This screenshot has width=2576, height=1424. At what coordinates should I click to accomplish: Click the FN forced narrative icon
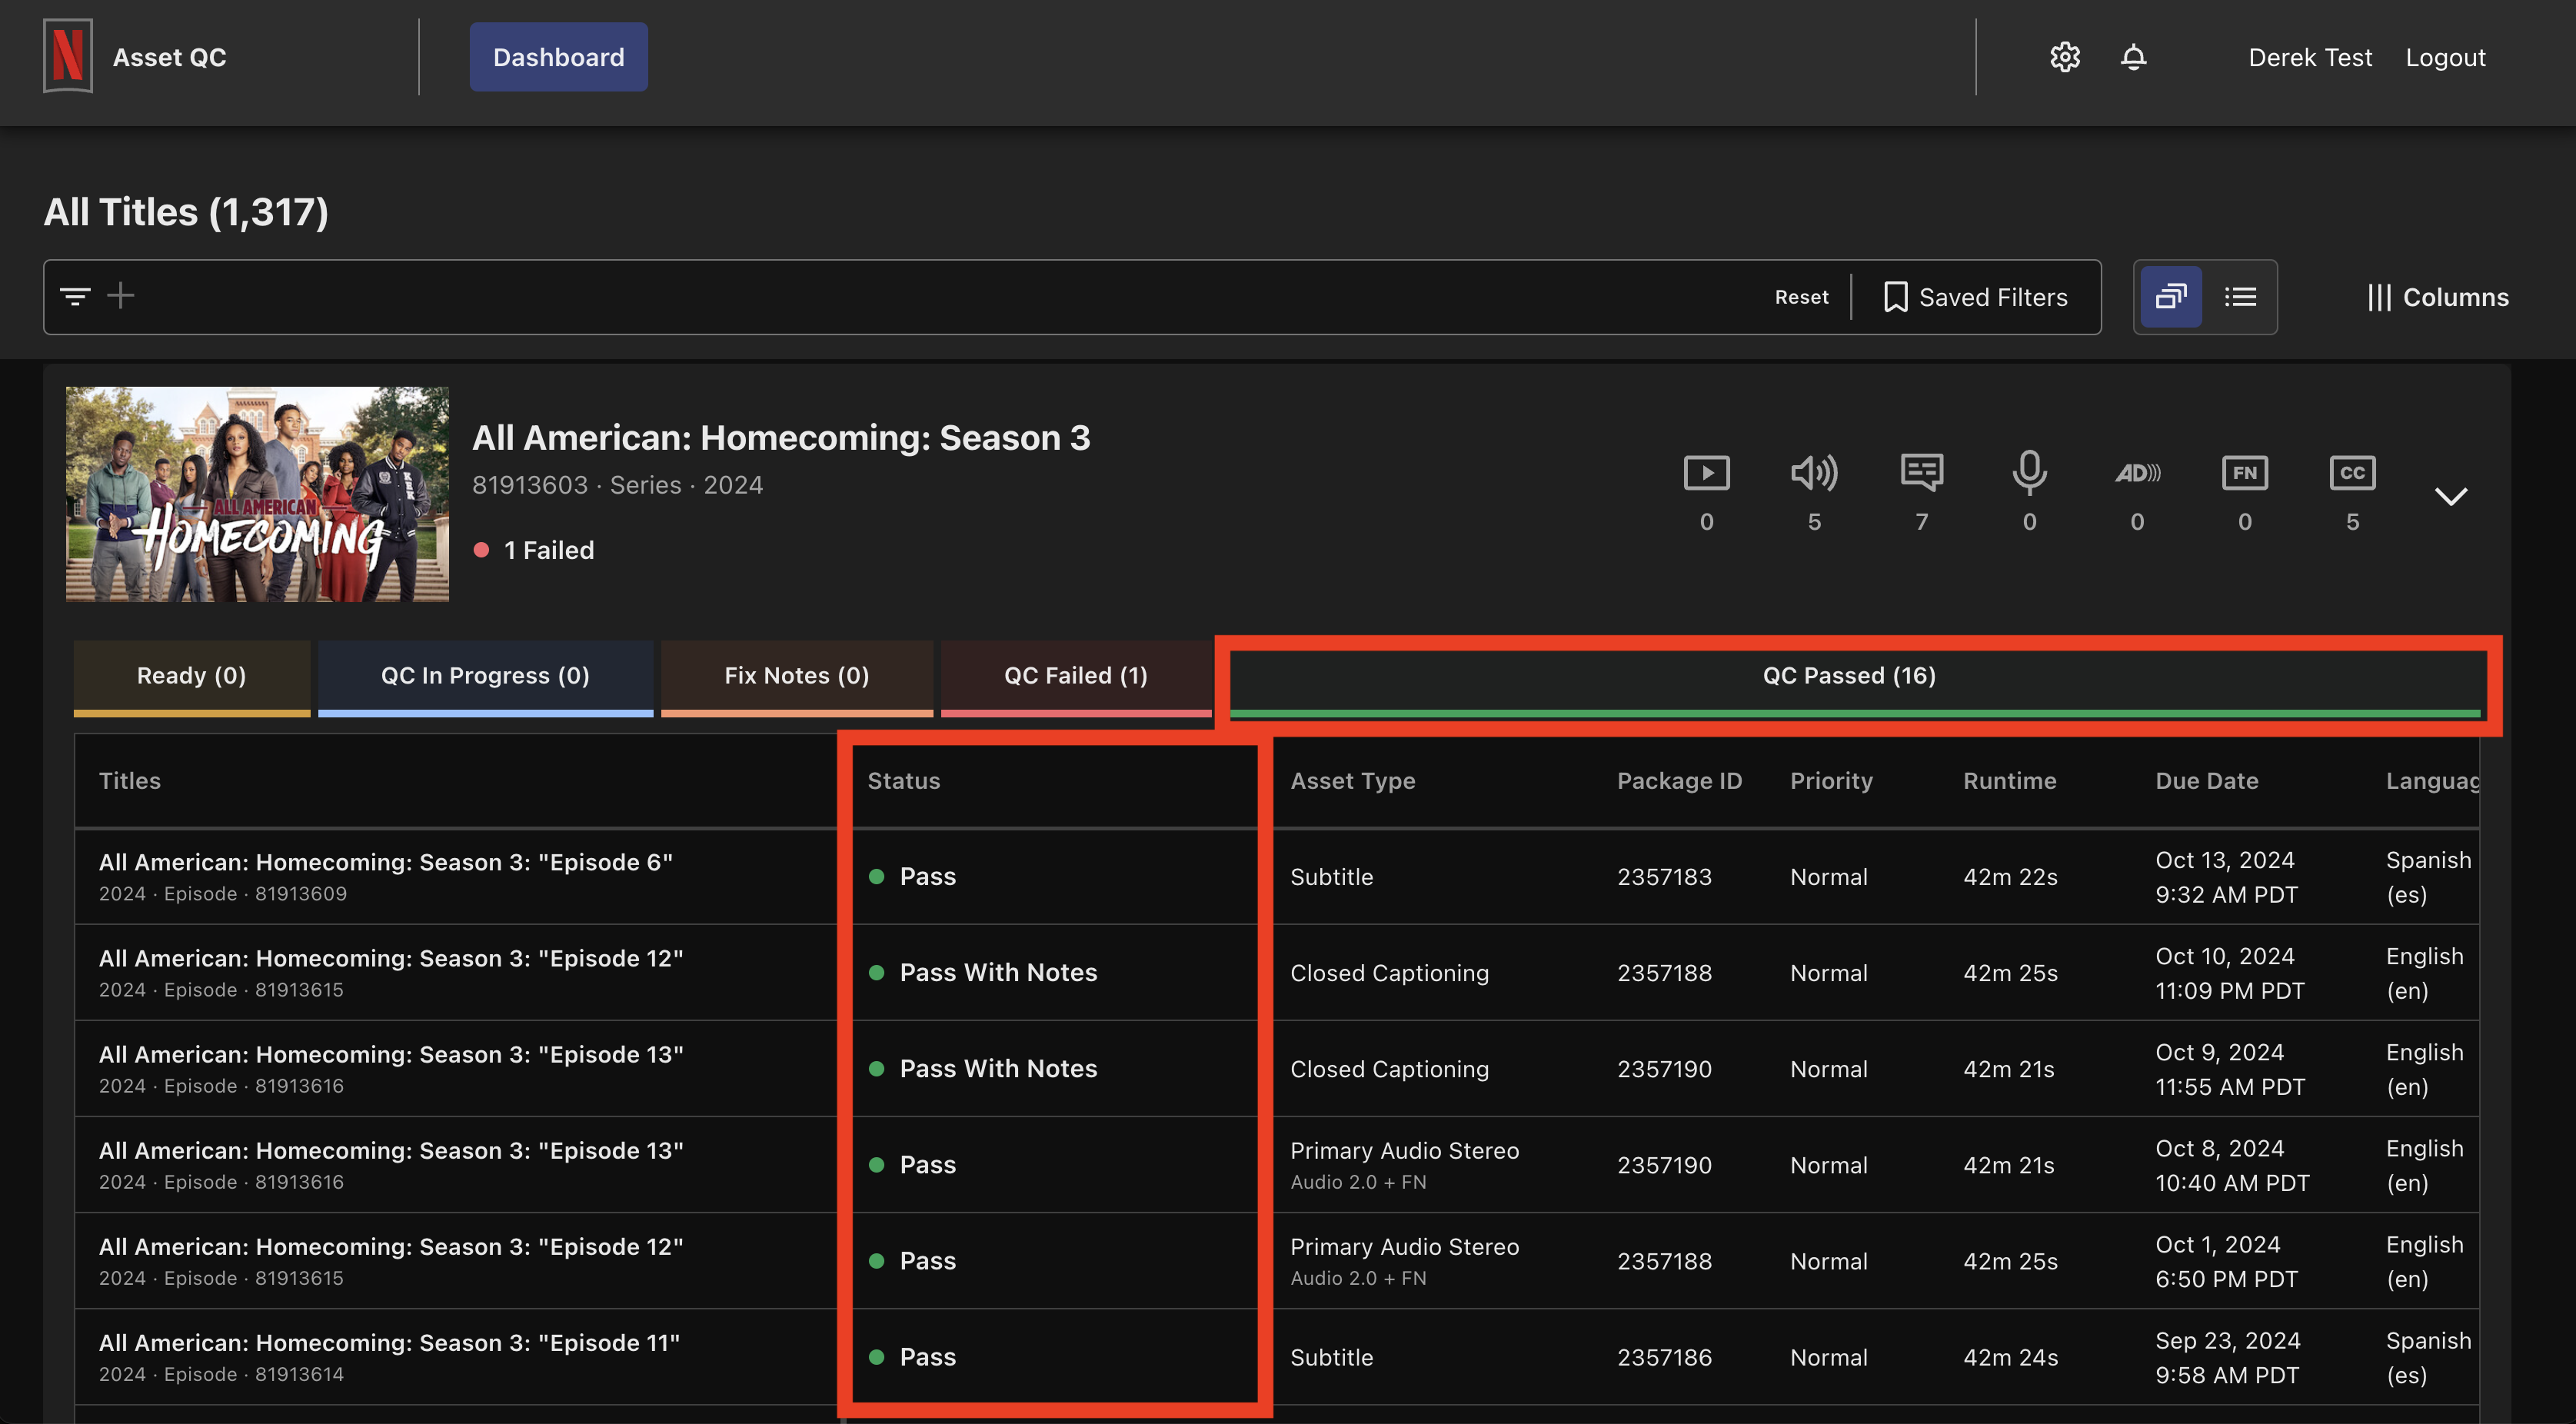pyautogui.click(x=2244, y=472)
